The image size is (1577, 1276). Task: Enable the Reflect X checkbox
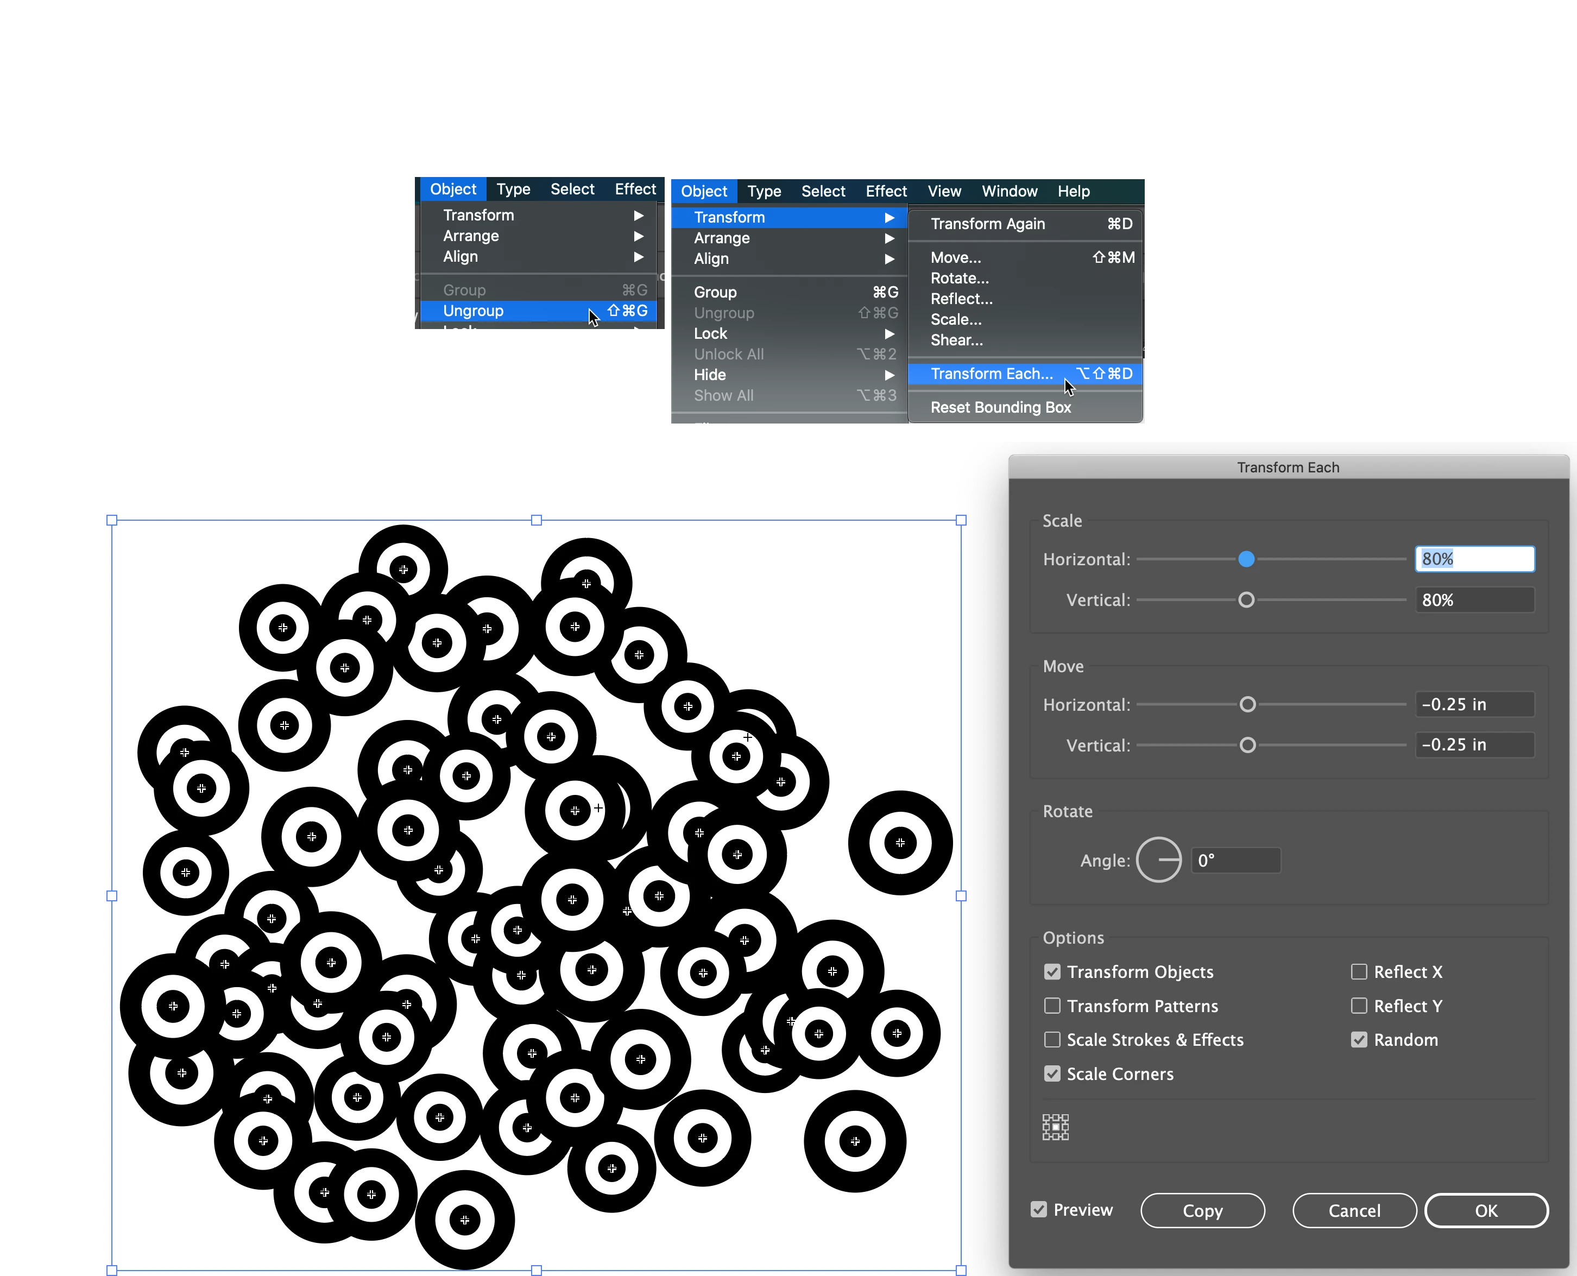pyautogui.click(x=1359, y=972)
